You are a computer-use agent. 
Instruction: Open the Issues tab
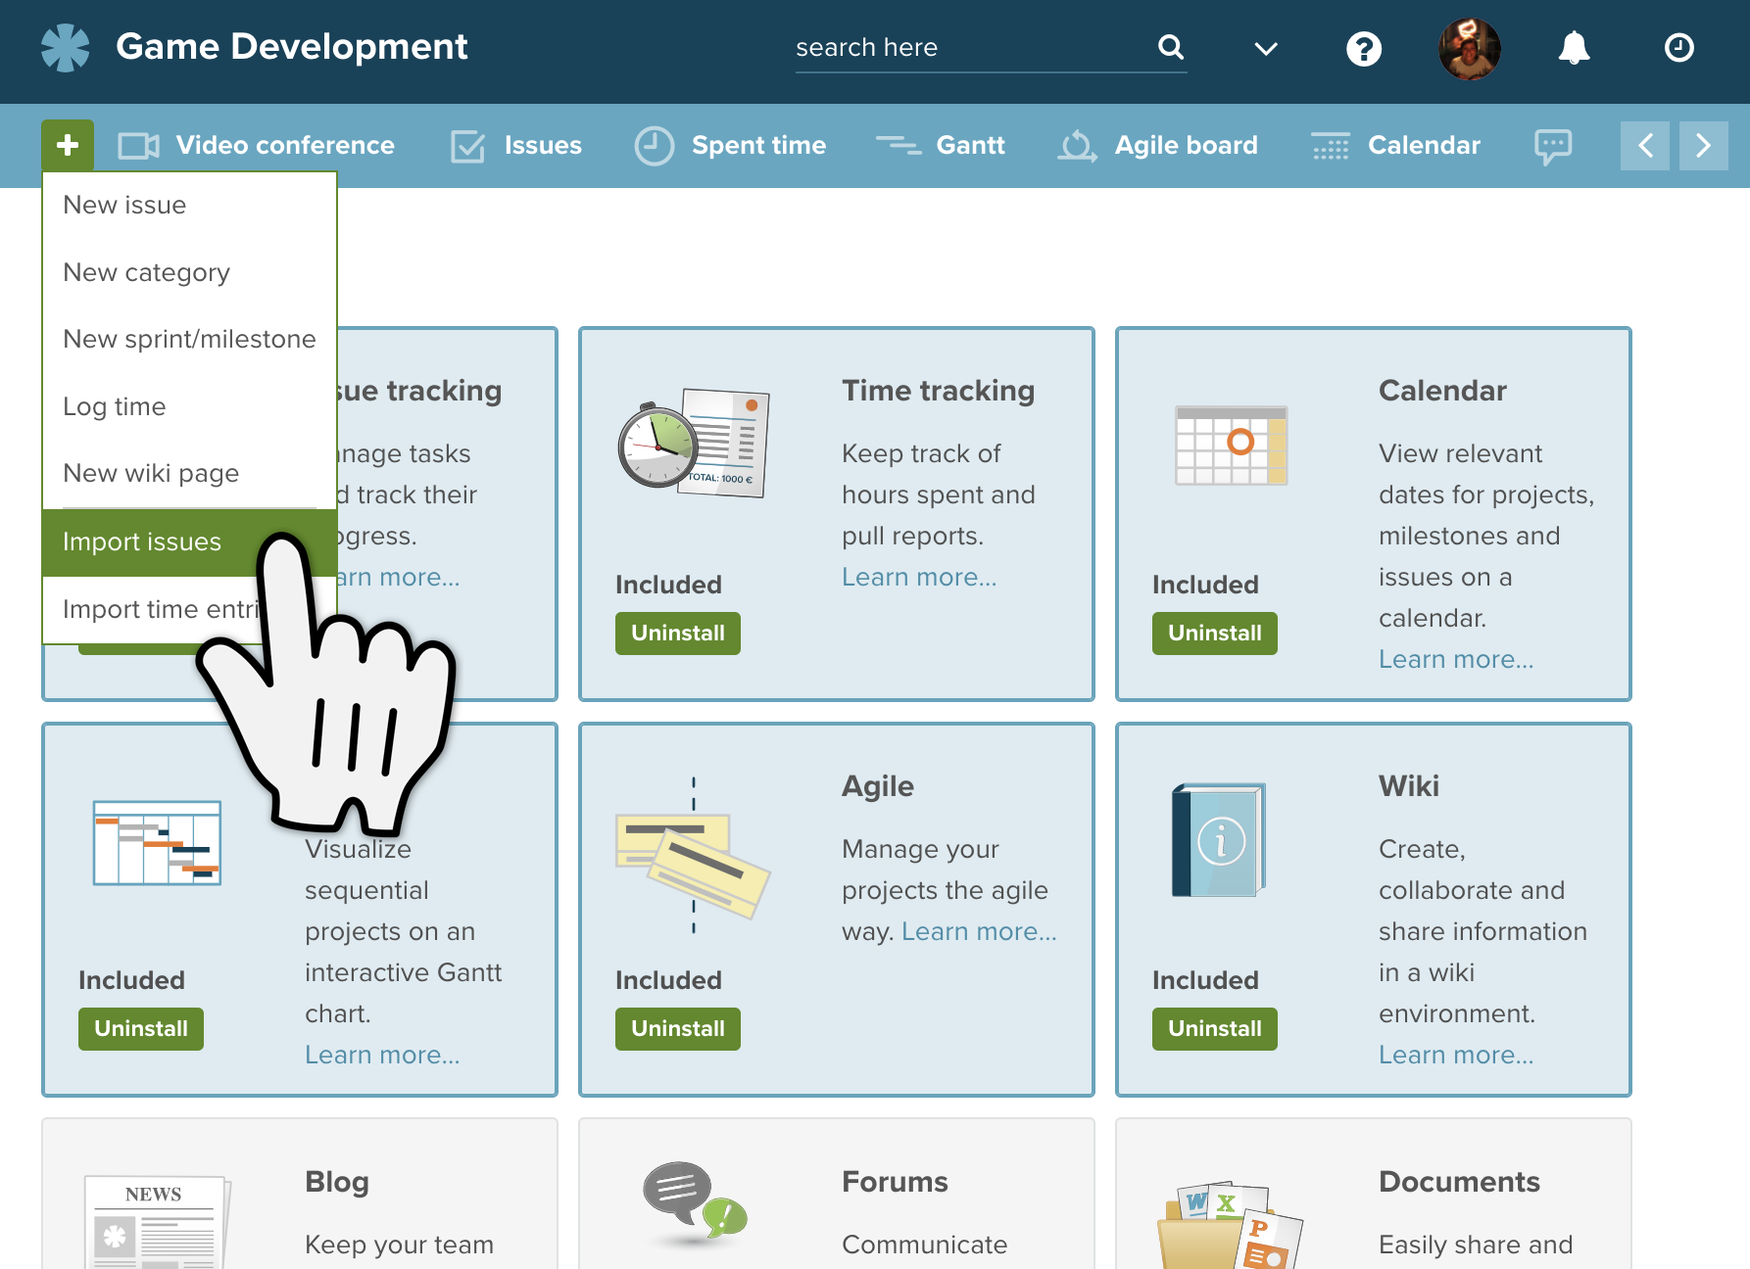pyautogui.click(x=516, y=146)
